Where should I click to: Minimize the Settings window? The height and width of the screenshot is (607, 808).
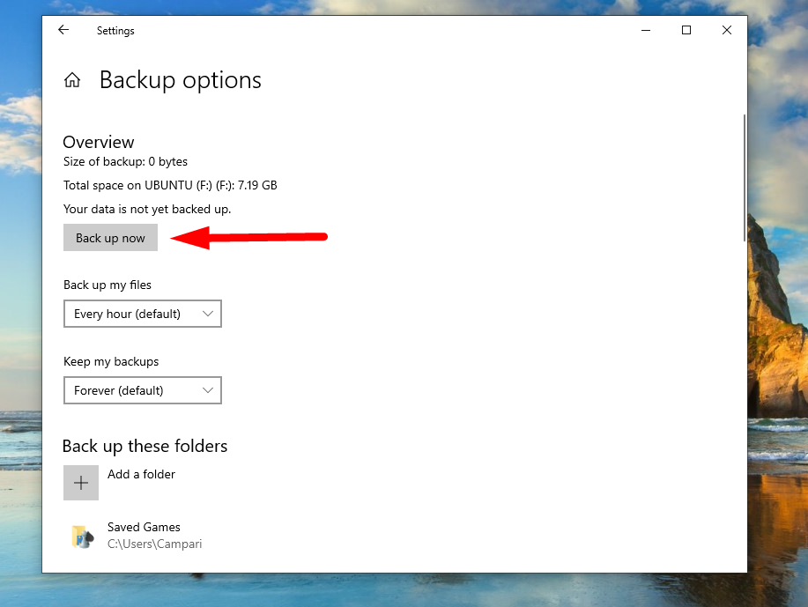click(646, 30)
